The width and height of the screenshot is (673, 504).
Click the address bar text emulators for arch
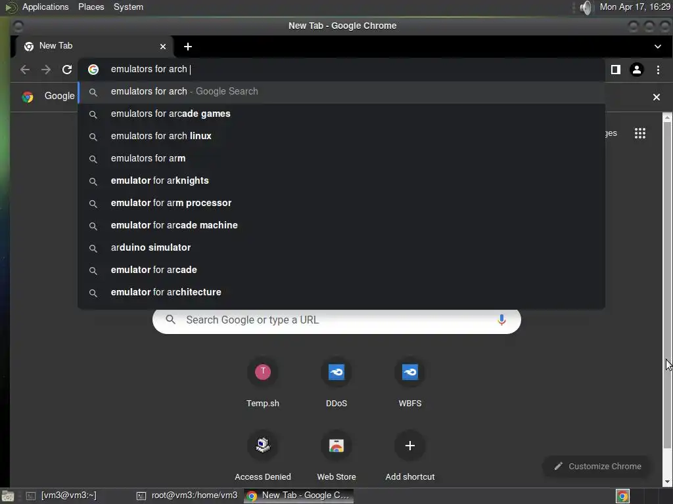point(149,69)
